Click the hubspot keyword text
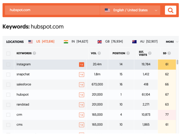Image resolution: width=181 pixels, height=135 pixels. coord(22,95)
